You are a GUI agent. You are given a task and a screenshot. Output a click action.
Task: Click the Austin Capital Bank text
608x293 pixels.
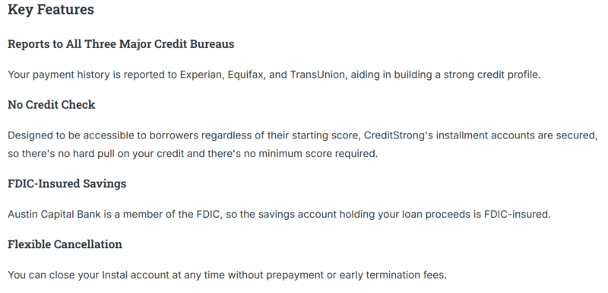54,214
